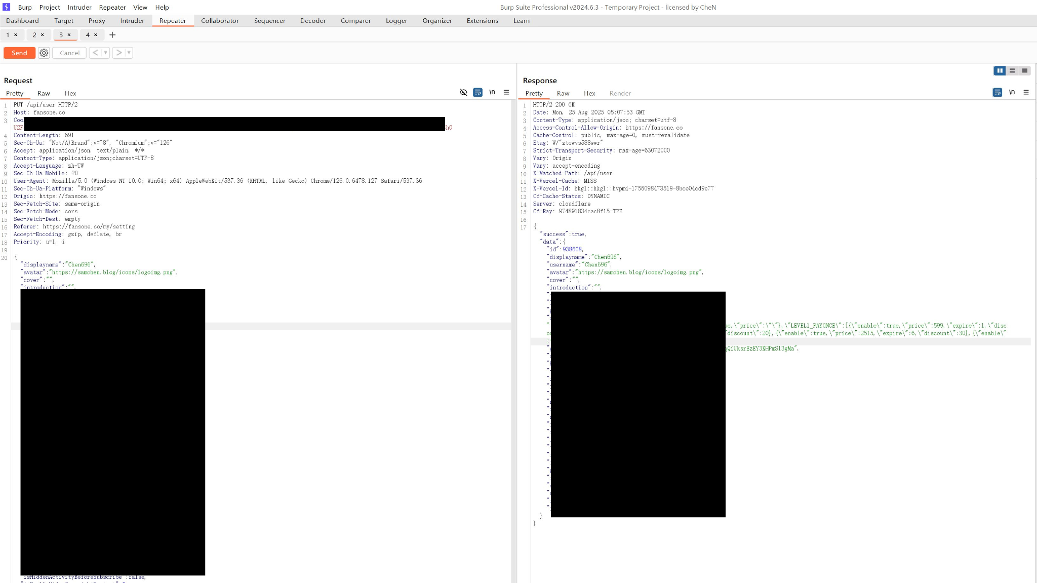Image resolution: width=1037 pixels, height=583 pixels.
Task: Switch to Learn tool tab
Action: click(x=521, y=21)
